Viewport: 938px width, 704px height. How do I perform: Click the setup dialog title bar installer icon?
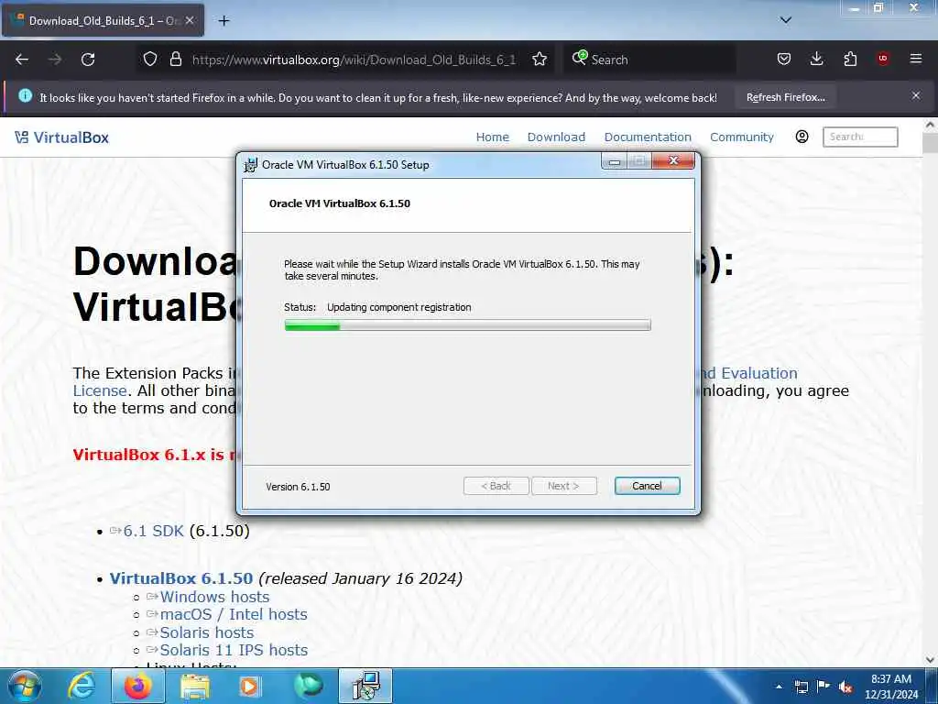251,165
